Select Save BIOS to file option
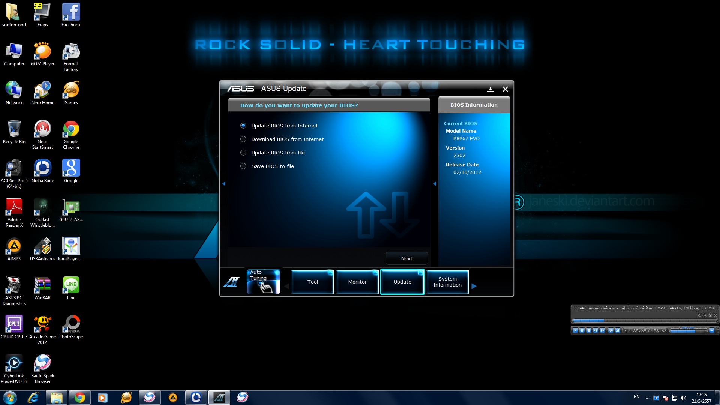The image size is (720, 405). [x=243, y=166]
